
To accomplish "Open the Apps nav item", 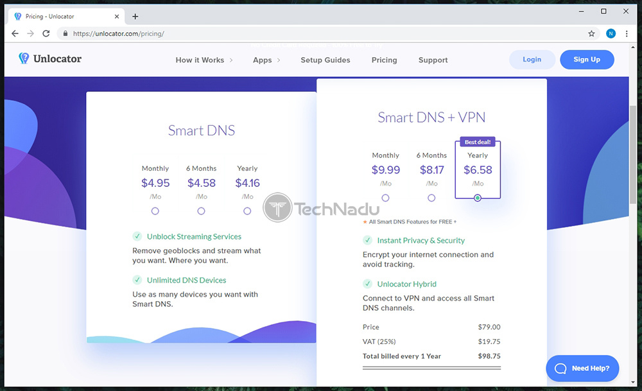I will pos(263,60).
